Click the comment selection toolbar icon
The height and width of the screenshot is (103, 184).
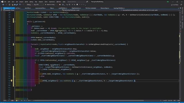point(72,5)
